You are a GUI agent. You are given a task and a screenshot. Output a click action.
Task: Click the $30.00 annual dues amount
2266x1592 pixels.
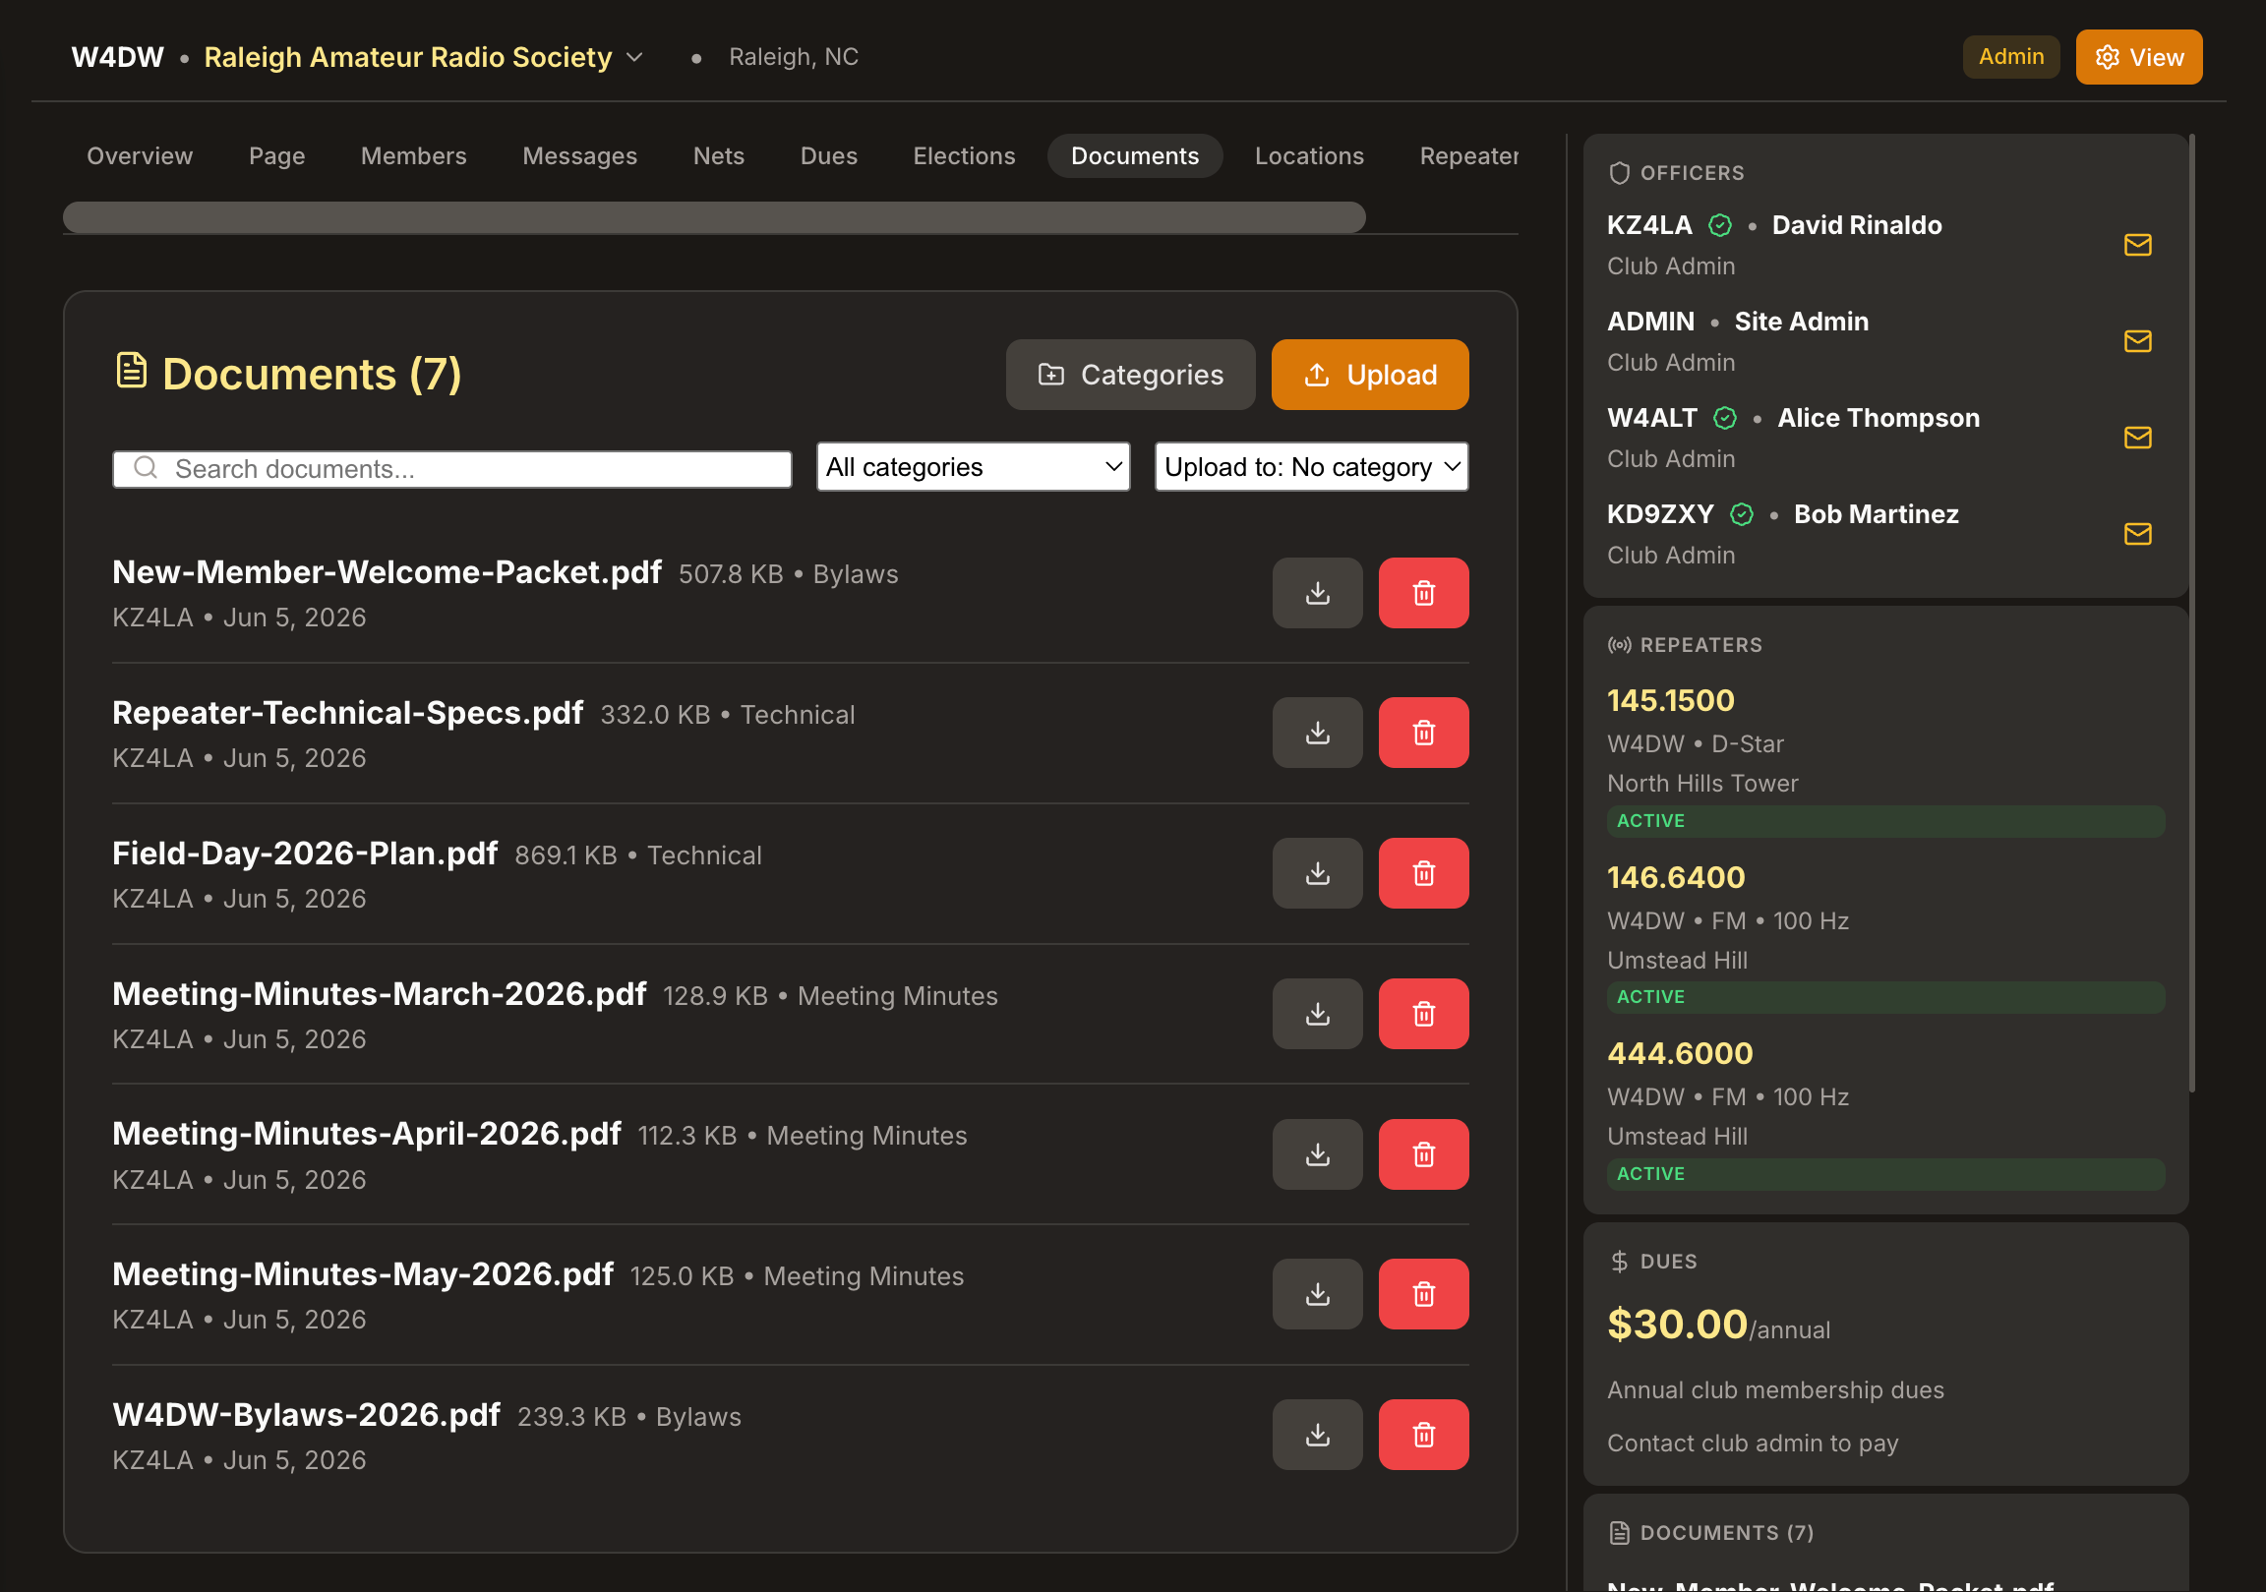(1677, 1325)
